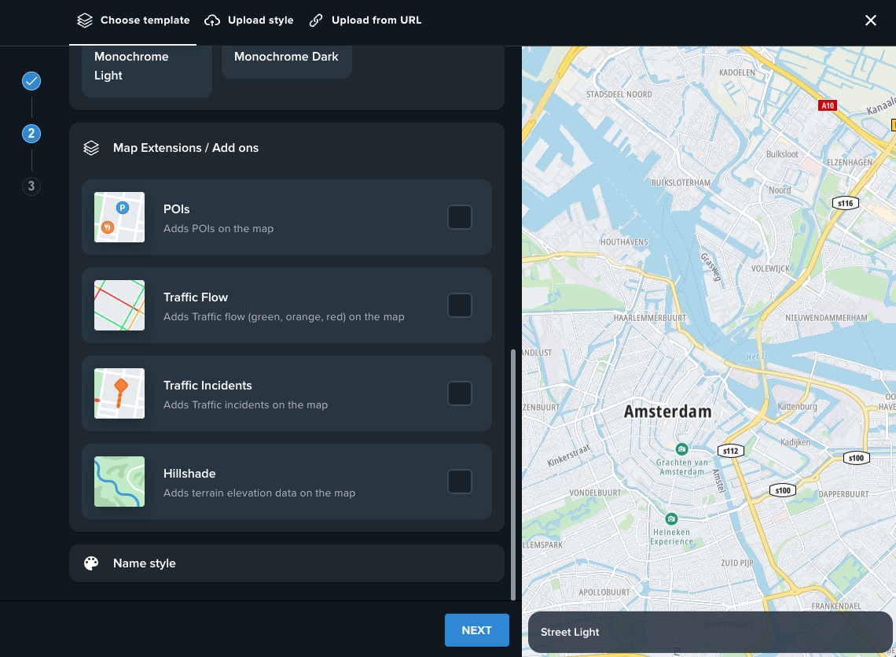Expand the Name style section

(x=287, y=563)
